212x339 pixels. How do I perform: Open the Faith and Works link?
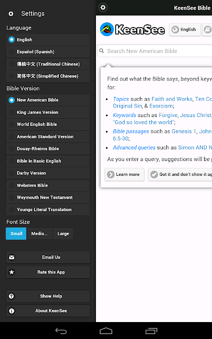[x=172, y=99]
